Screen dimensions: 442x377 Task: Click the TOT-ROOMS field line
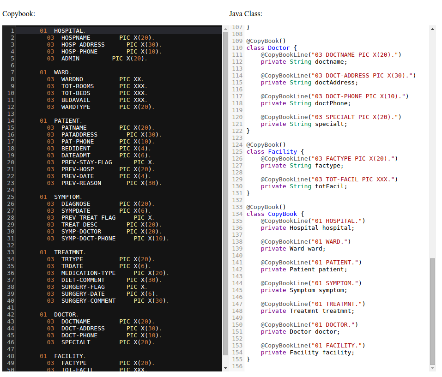97,86
